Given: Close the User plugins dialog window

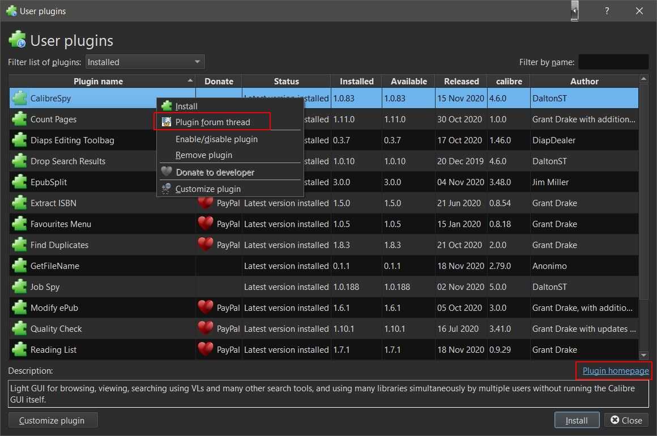Looking at the screenshot, I should [639, 11].
